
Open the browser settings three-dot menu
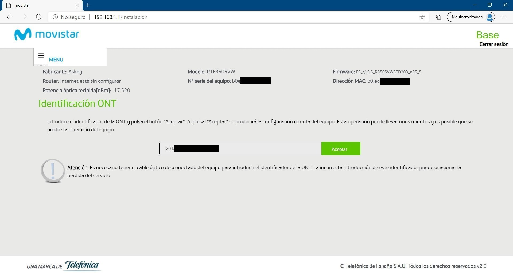pos(504,17)
